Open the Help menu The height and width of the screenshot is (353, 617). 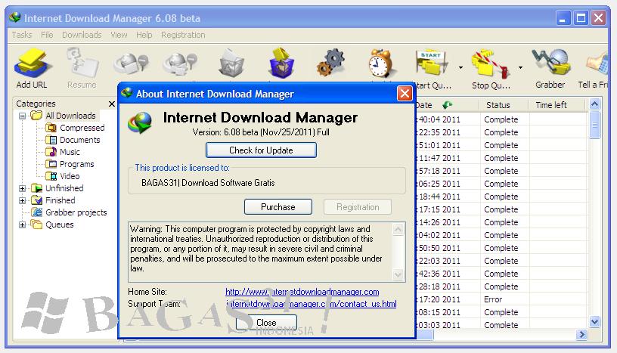[144, 35]
